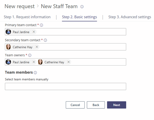
Task: Select Step 2. Basic settings tab
Action: (79, 17)
